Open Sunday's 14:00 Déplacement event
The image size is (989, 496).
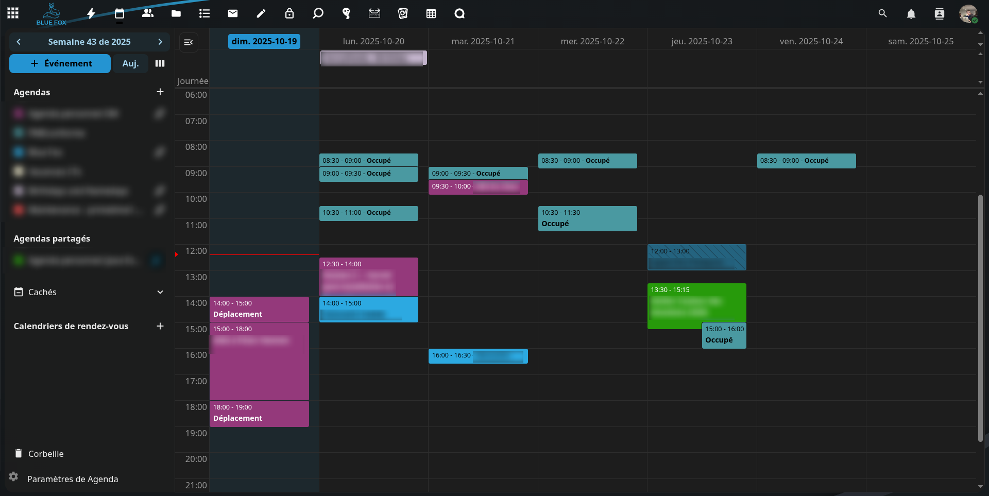pos(259,309)
